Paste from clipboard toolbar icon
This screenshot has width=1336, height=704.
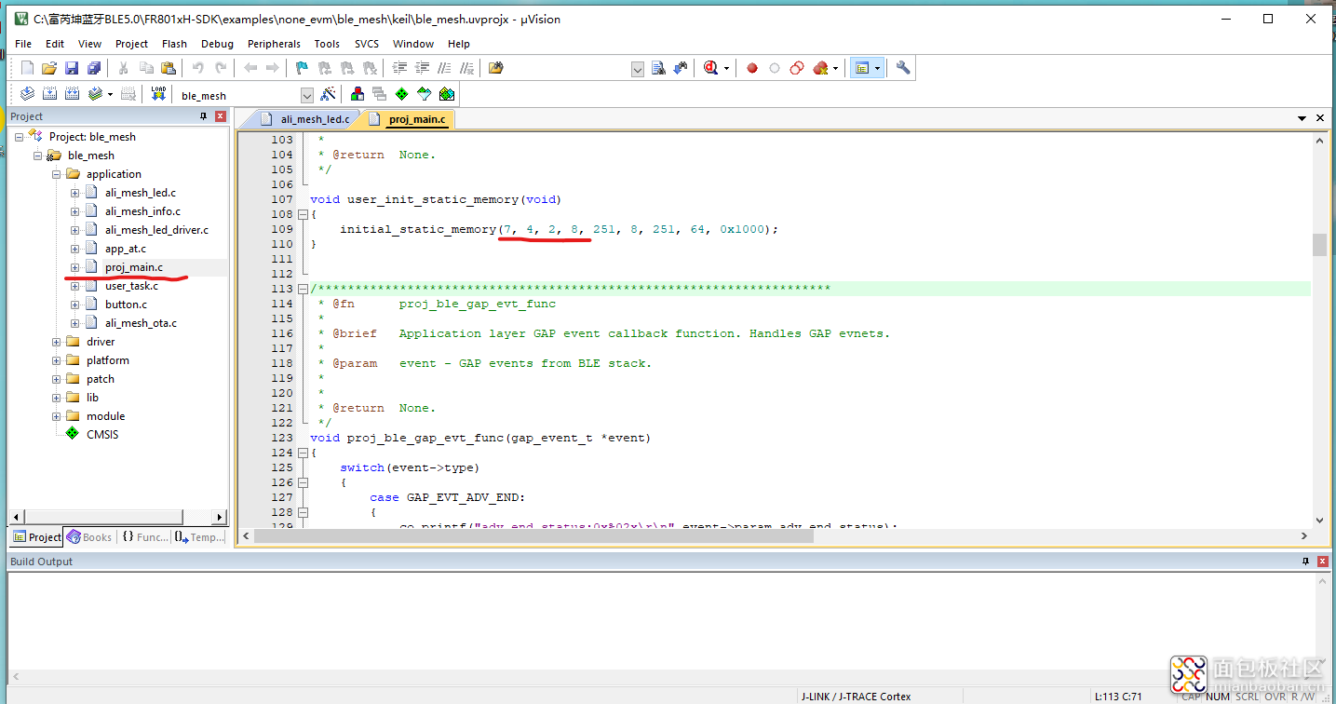(169, 68)
